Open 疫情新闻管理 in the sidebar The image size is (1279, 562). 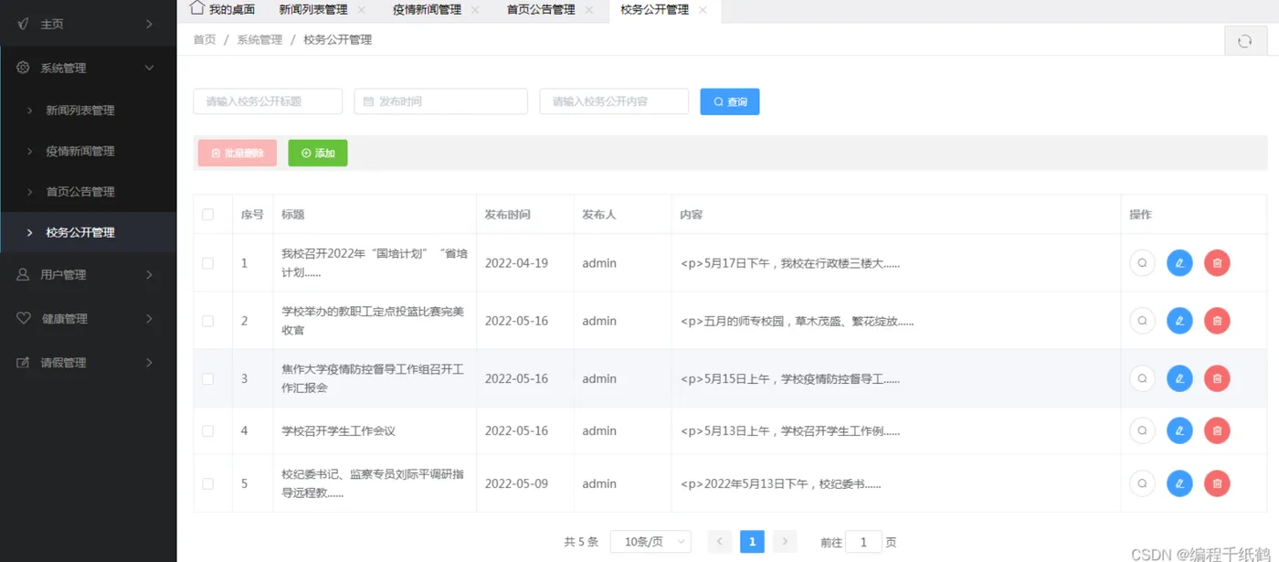[x=88, y=151]
